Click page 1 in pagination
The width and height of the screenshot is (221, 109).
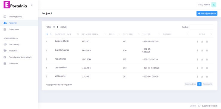click(199, 84)
